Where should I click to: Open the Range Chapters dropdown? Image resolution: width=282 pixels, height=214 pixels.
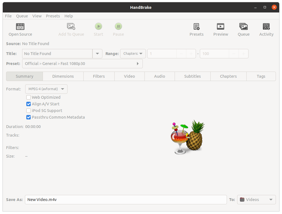tap(133, 54)
